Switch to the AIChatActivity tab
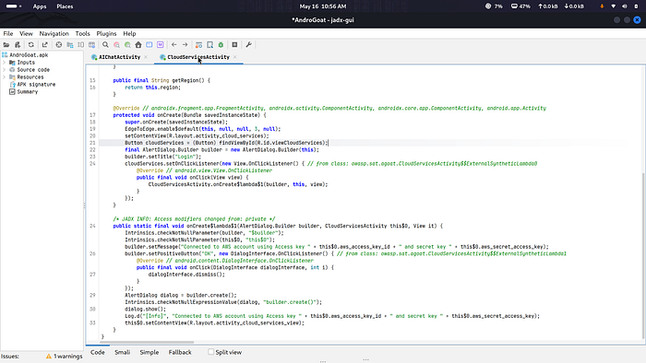This screenshot has height=363, width=646. 119,57
